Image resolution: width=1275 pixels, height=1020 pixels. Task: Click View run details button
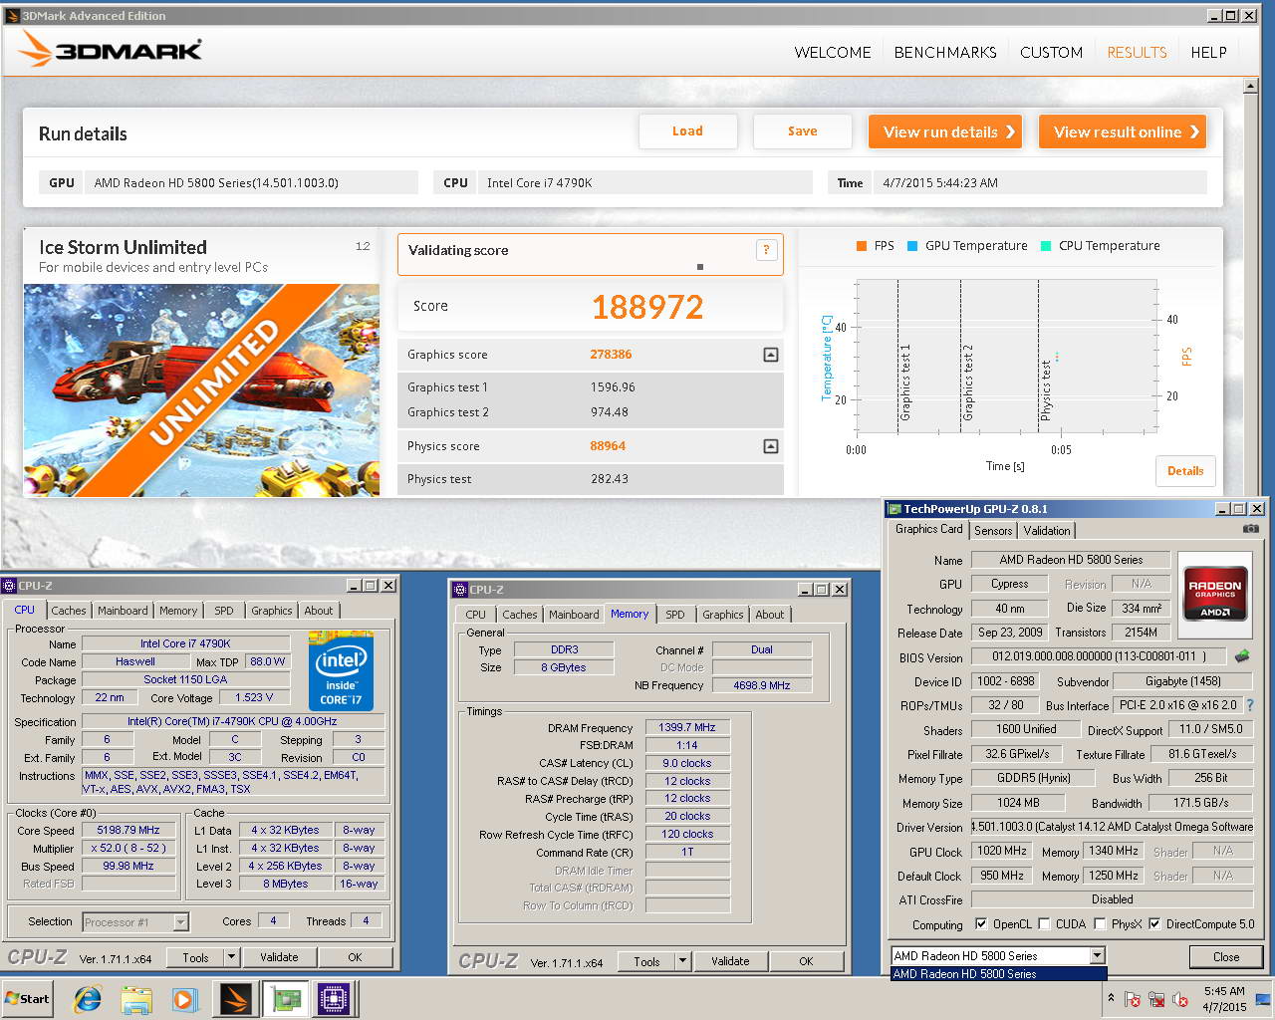click(x=946, y=131)
